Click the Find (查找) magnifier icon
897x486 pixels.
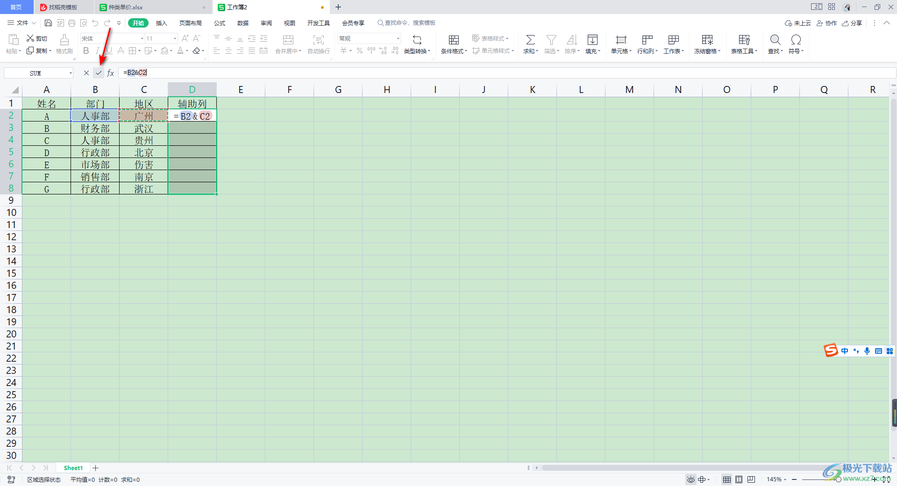pyautogui.click(x=775, y=40)
